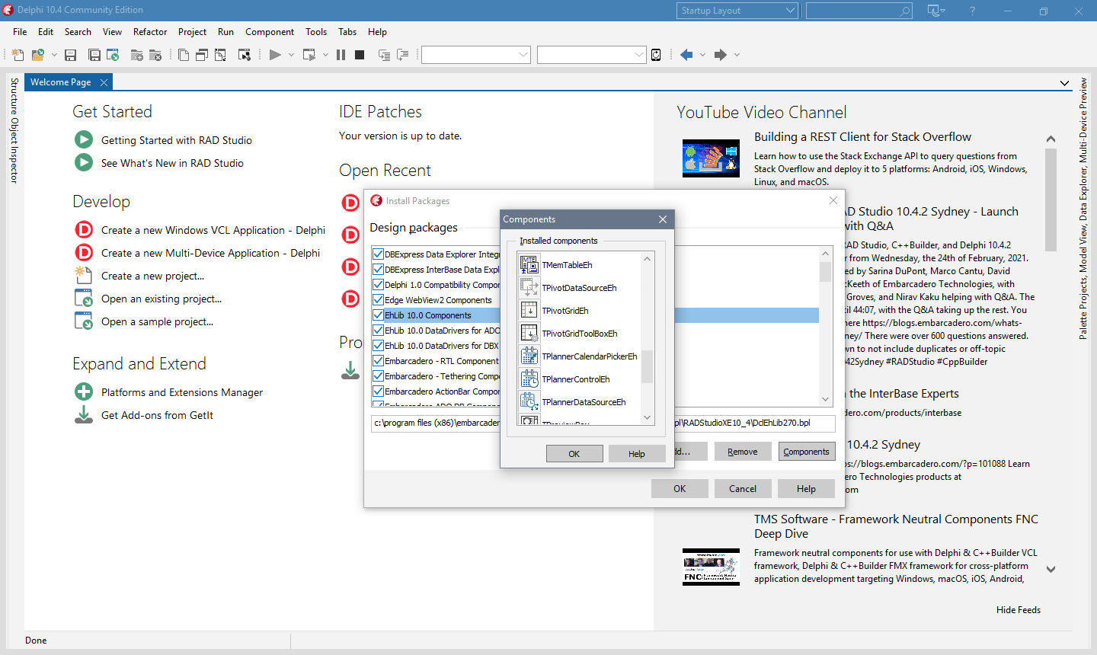Click the TPlannerCalendarPickerEh component icon
1097x655 pixels.
tap(529, 356)
